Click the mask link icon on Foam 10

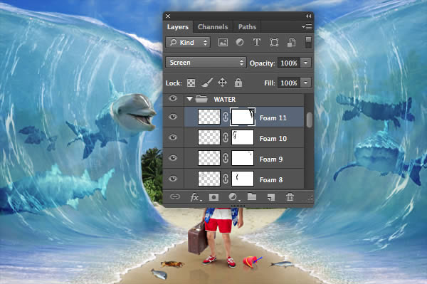point(226,137)
